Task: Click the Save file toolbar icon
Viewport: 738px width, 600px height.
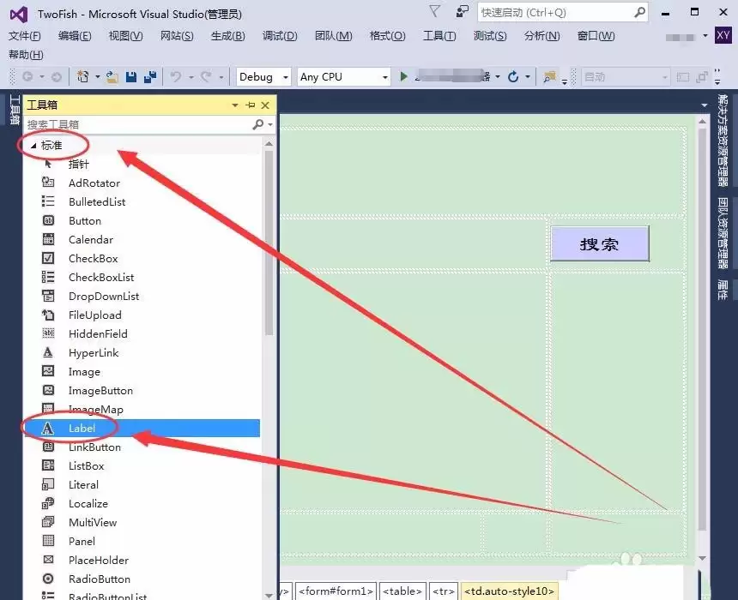Action: coord(130,77)
